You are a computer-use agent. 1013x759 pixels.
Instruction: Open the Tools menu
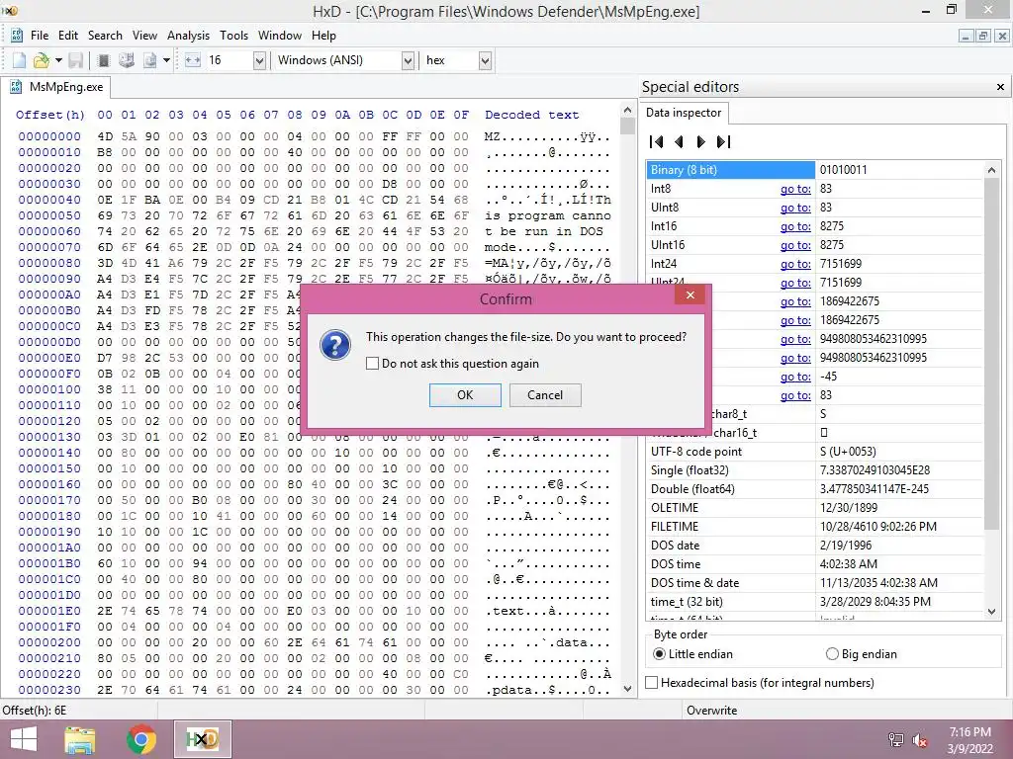pos(233,36)
